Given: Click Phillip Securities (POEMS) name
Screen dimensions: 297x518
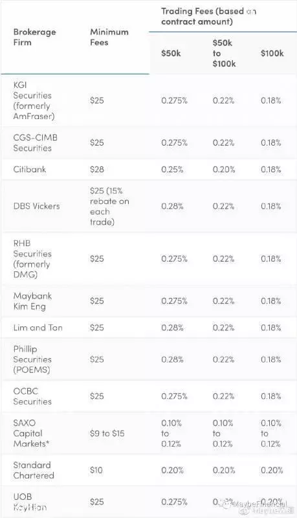Looking at the screenshot, I should click(x=32, y=359).
